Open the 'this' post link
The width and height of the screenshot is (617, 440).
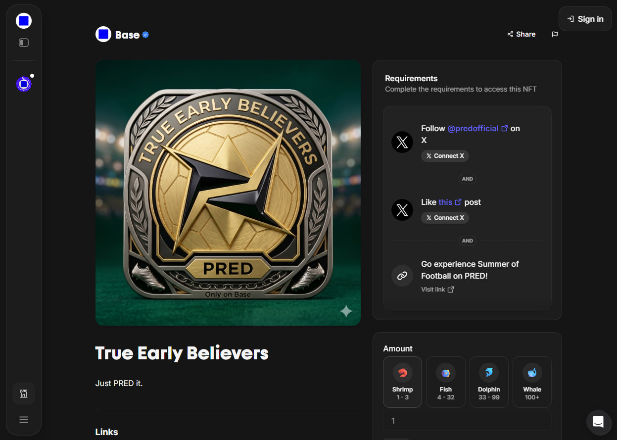click(x=450, y=202)
